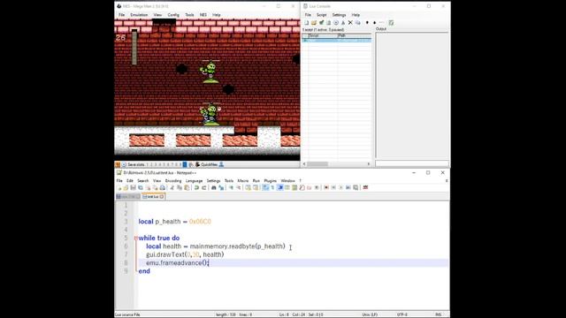
Task: Click the Lua Console scrollbar right arrow
Action: 369,163
